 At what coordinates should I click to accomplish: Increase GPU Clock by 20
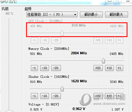98,40
